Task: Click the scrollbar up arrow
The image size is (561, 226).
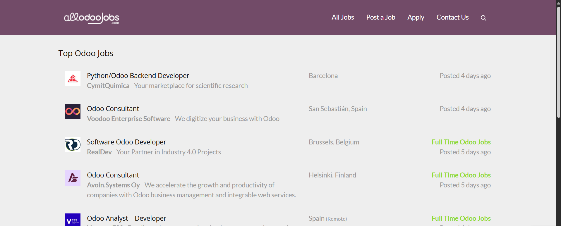Action: [x=558, y=3]
